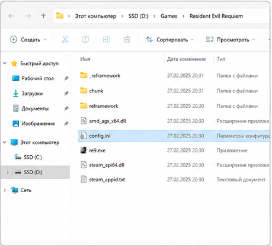Viewport: 272px width, 246px height.
Task: Select SSD (D:) drive in sidebar
Action: point(33,172)
